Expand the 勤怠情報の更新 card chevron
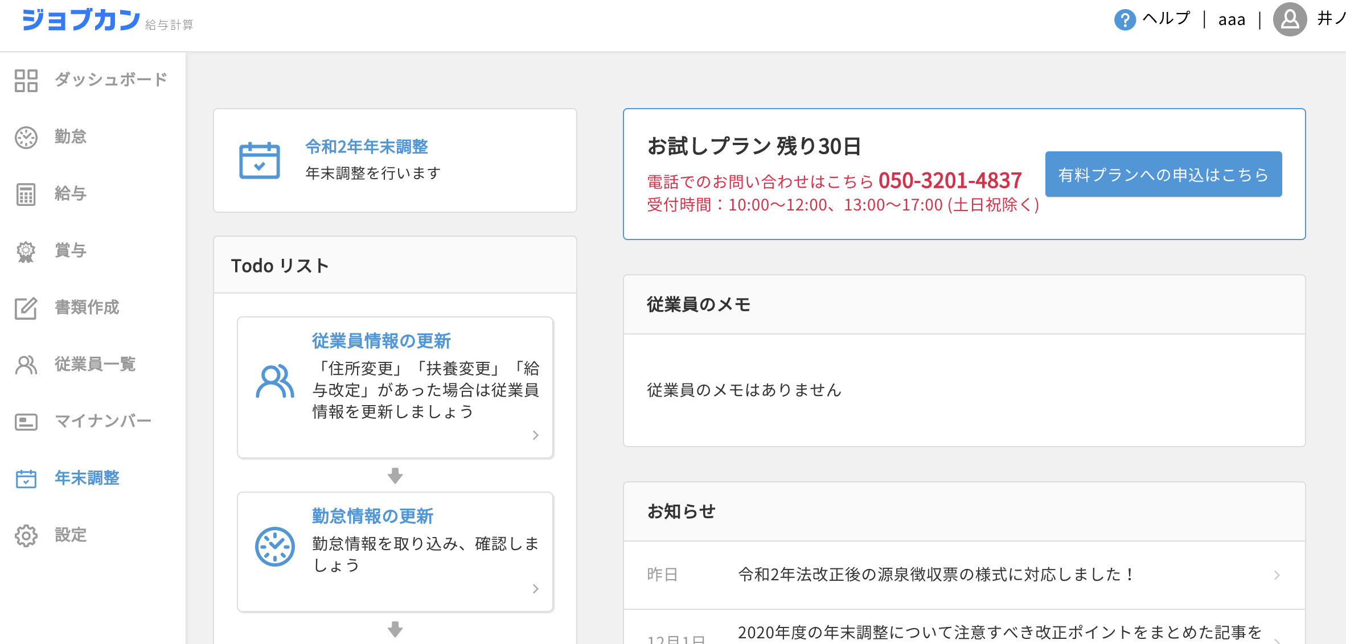Screen dimensions: 1346x644 [x=535, y=589]
